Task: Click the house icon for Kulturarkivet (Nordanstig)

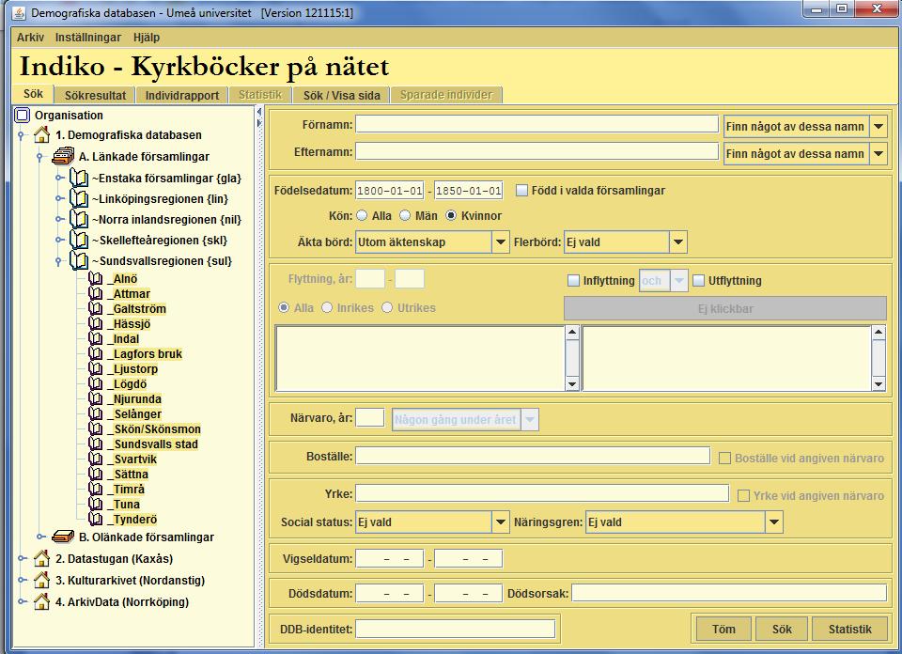Action: (x=41, y=580)
